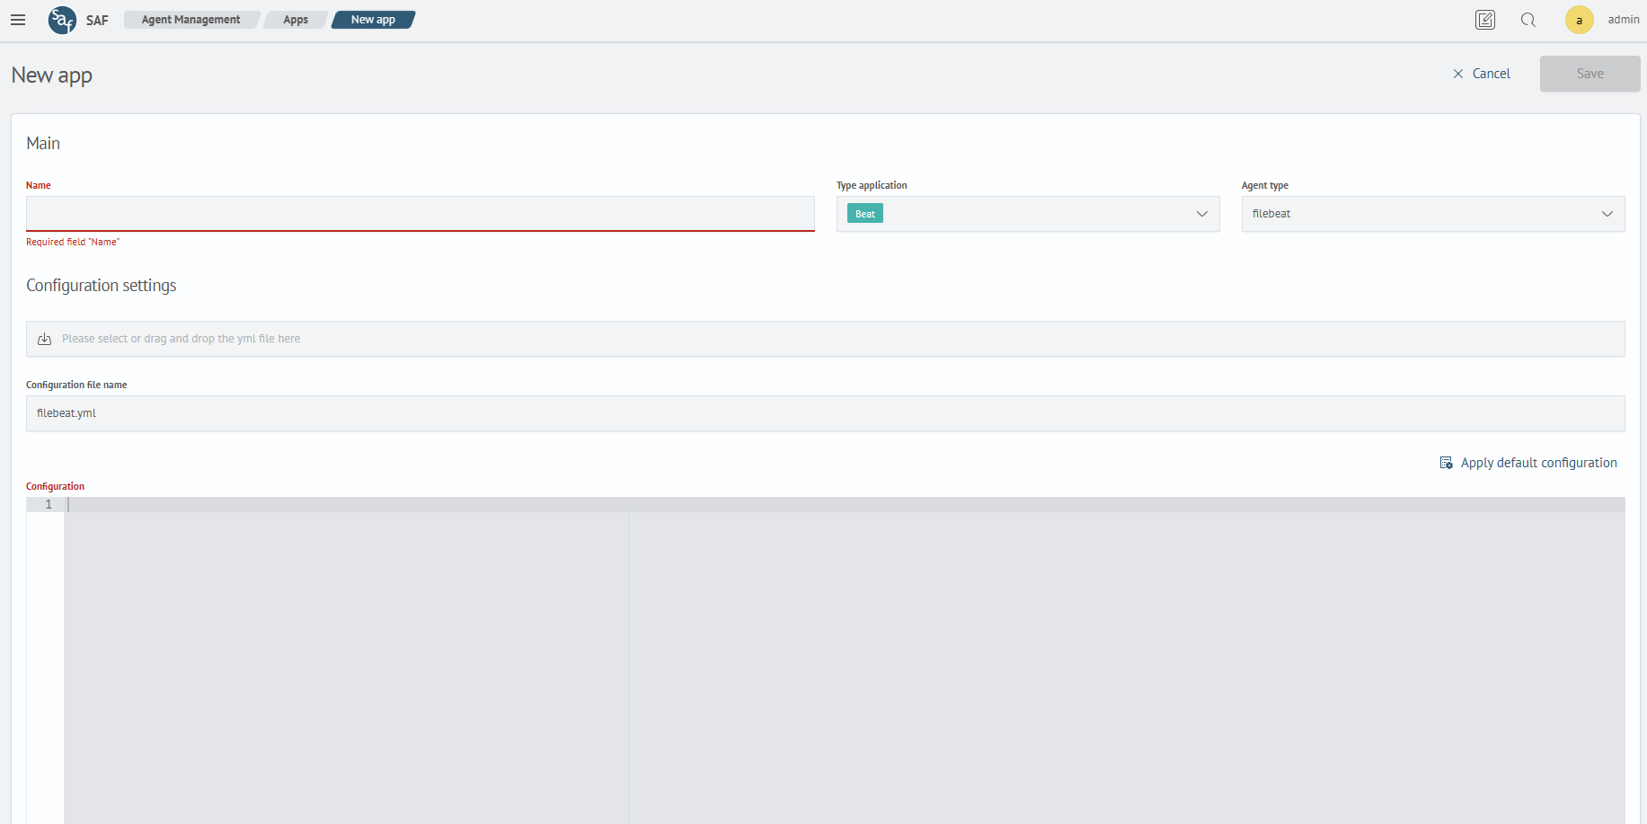Click the red Configuration label
The image size is (1647, 824).
tap(55, 486)
